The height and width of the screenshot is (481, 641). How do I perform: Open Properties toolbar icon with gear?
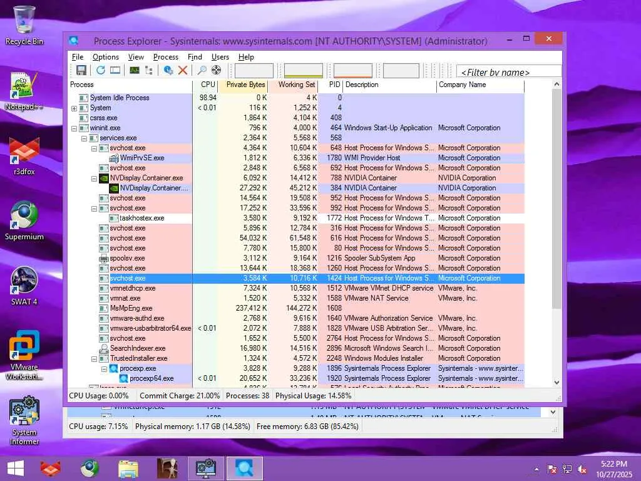coord(168,70)
